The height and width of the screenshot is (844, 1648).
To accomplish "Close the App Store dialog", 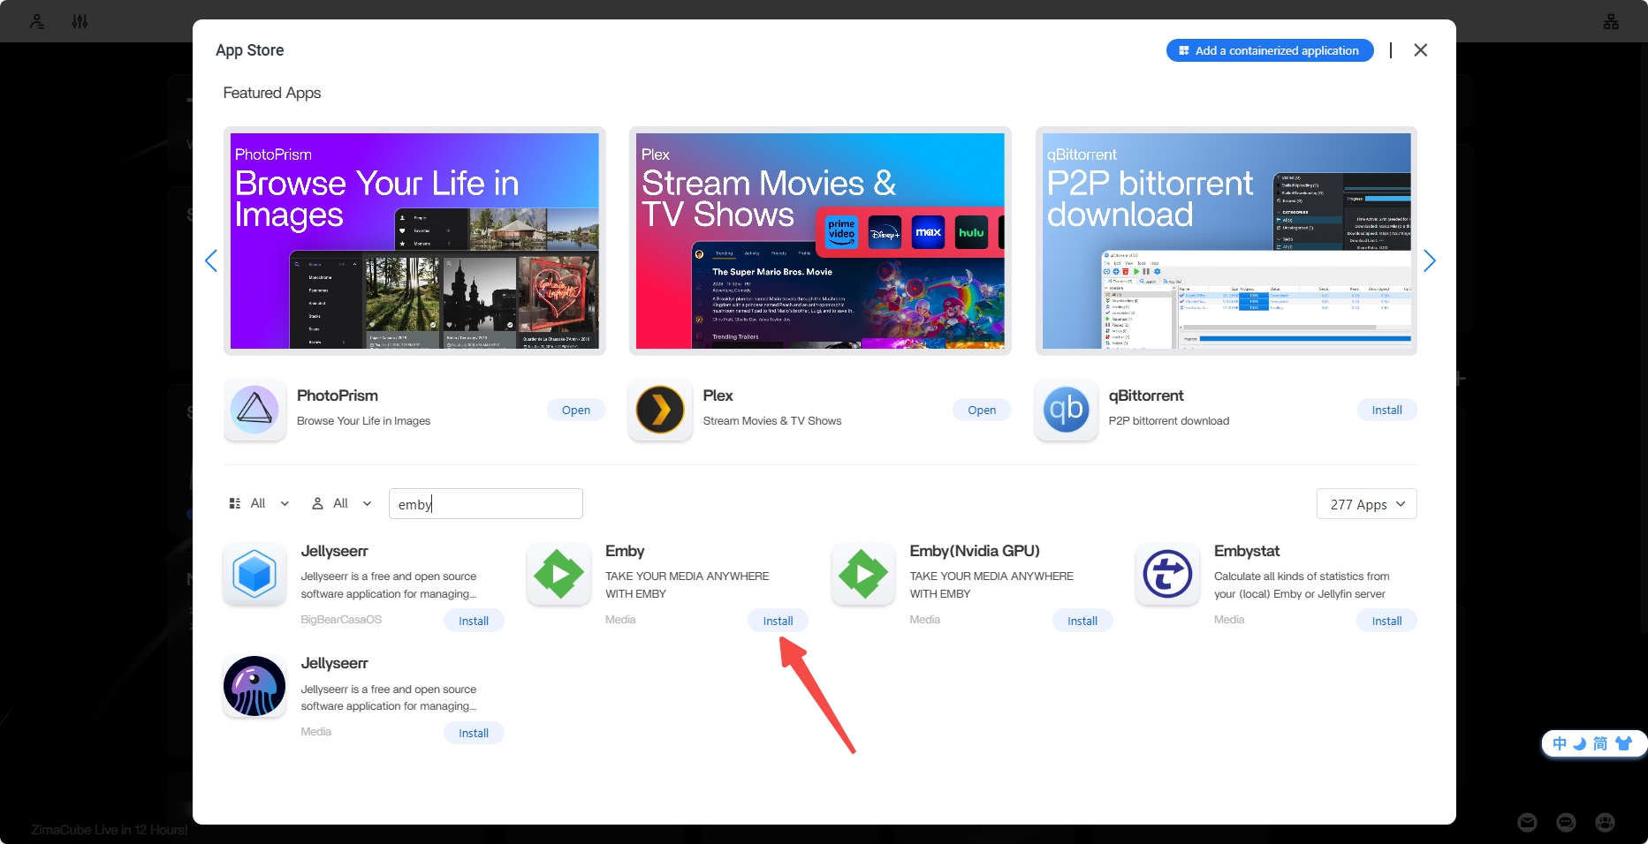I will click(1420, 50).
